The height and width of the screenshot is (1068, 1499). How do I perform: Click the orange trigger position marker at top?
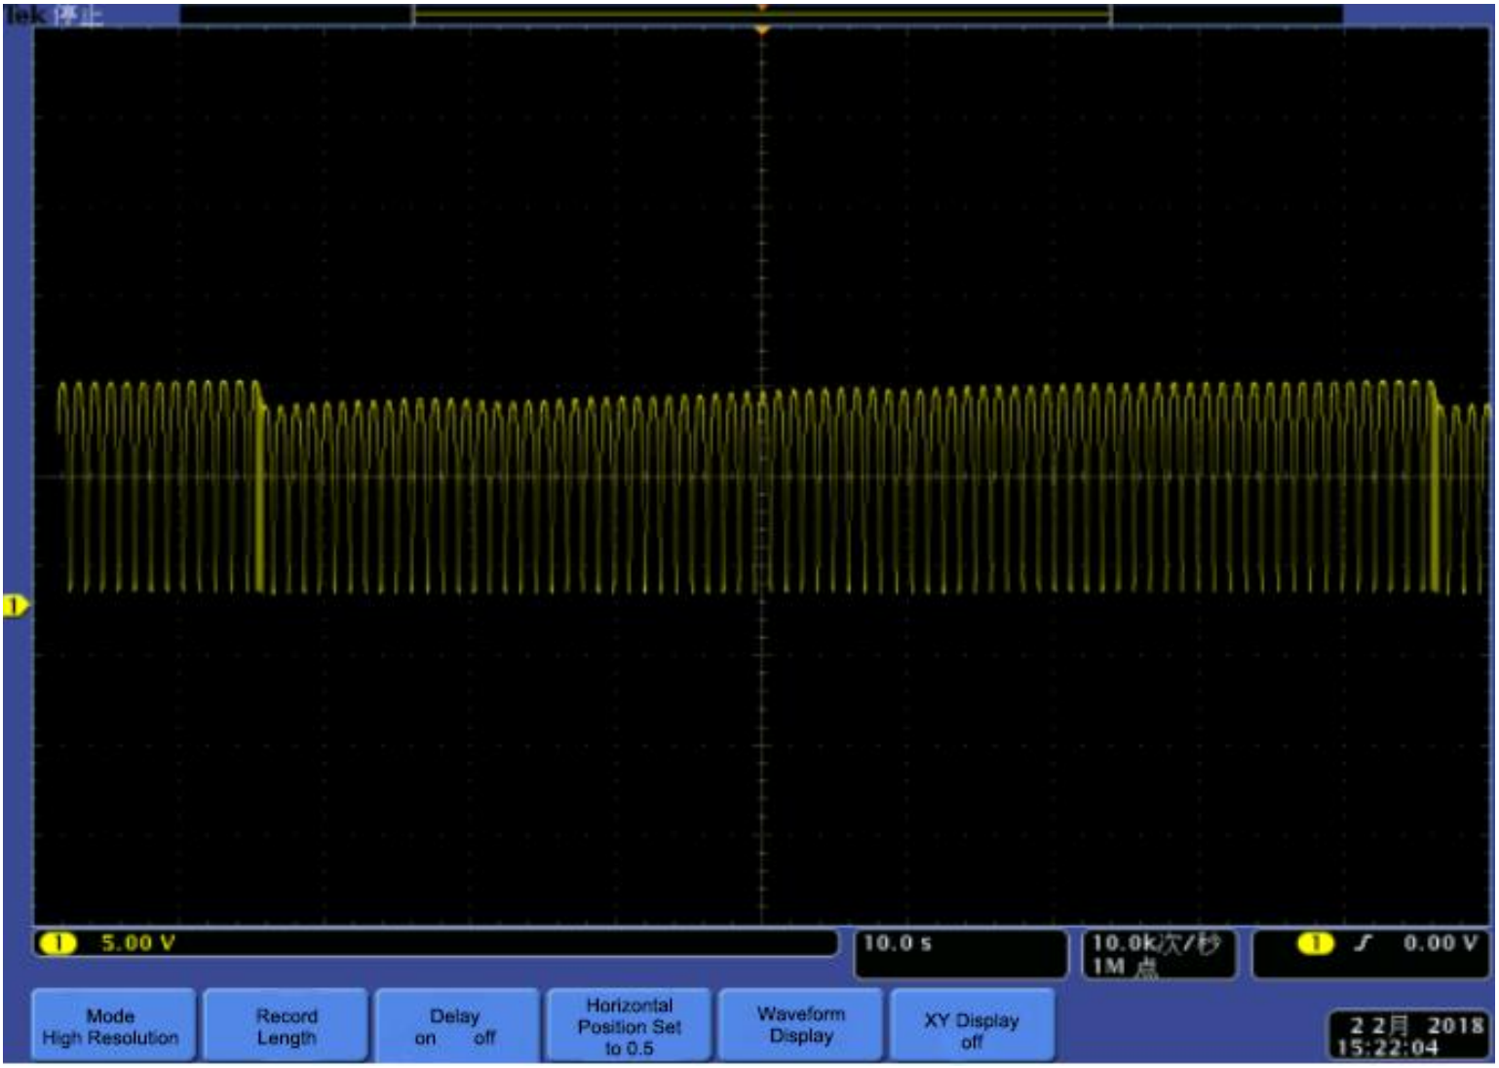(762, 30)
